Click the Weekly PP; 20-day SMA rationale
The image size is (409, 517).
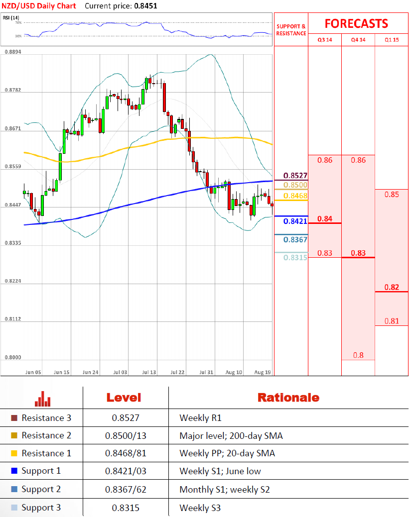coord(227,453)
